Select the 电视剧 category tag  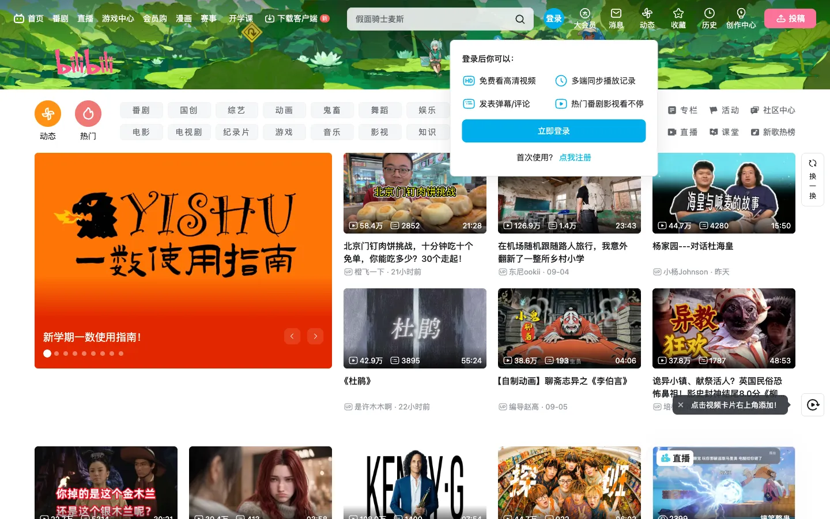pos(189,132)
